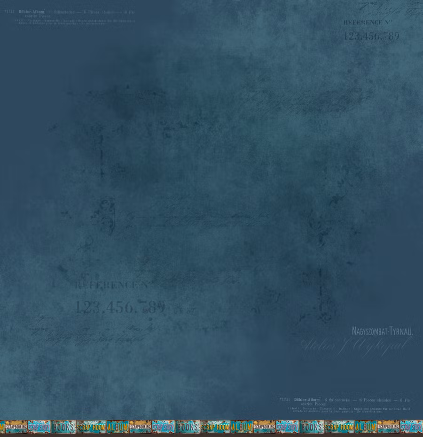
Task: Click the top-right 123.456.789 number
Action: (x=371, y=36)
